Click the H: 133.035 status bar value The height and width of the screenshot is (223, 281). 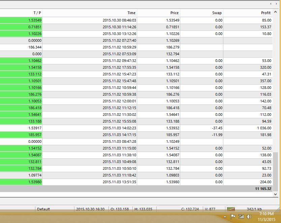pyautogui.click(x=144, y=209)
